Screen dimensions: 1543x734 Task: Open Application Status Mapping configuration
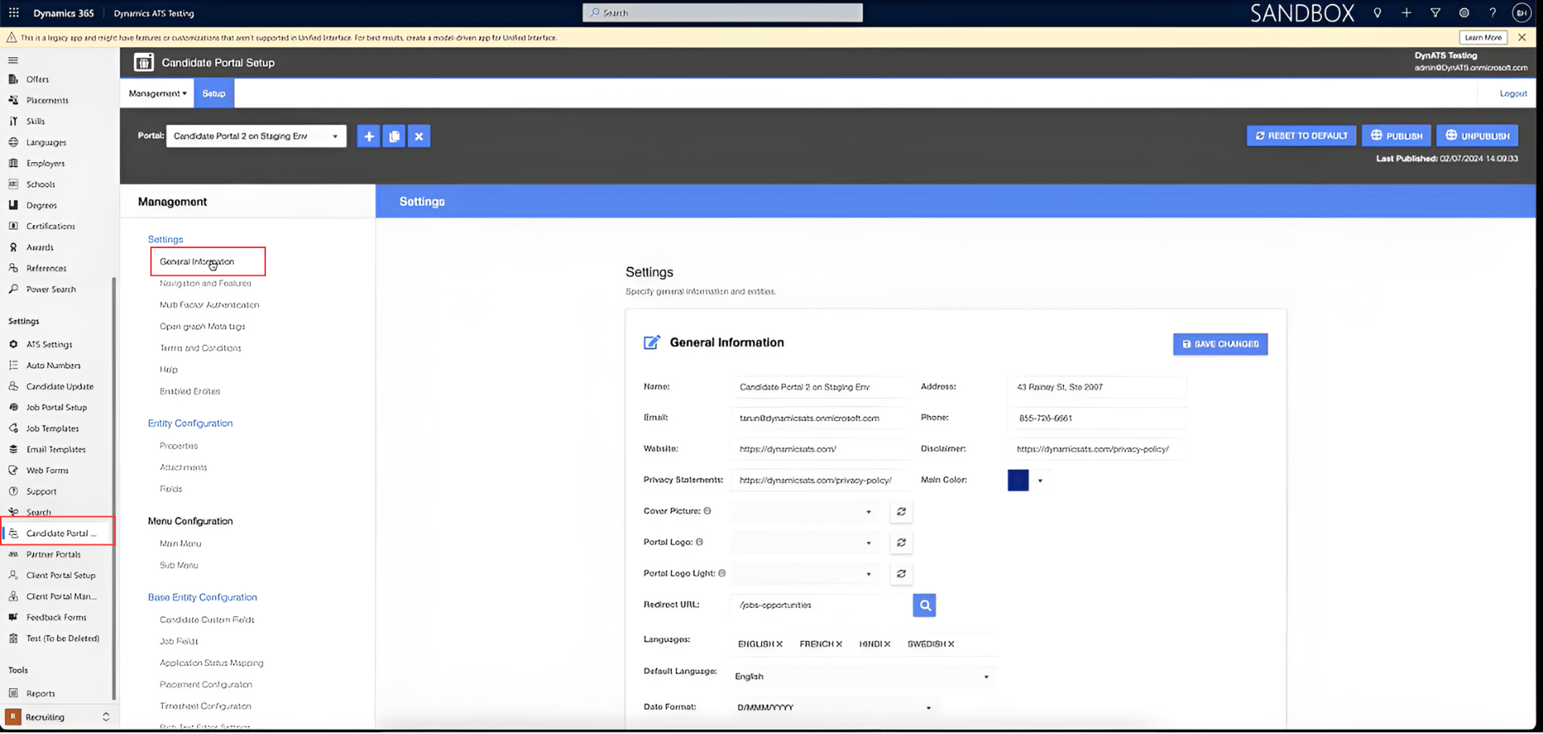pos(211,664)
